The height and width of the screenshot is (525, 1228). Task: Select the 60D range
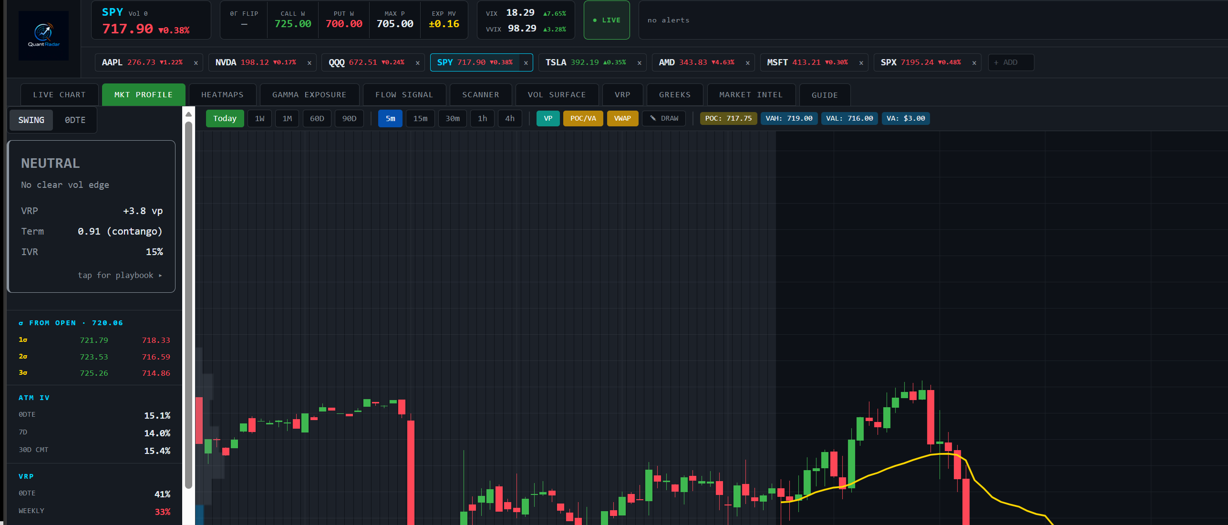[317, 119]
